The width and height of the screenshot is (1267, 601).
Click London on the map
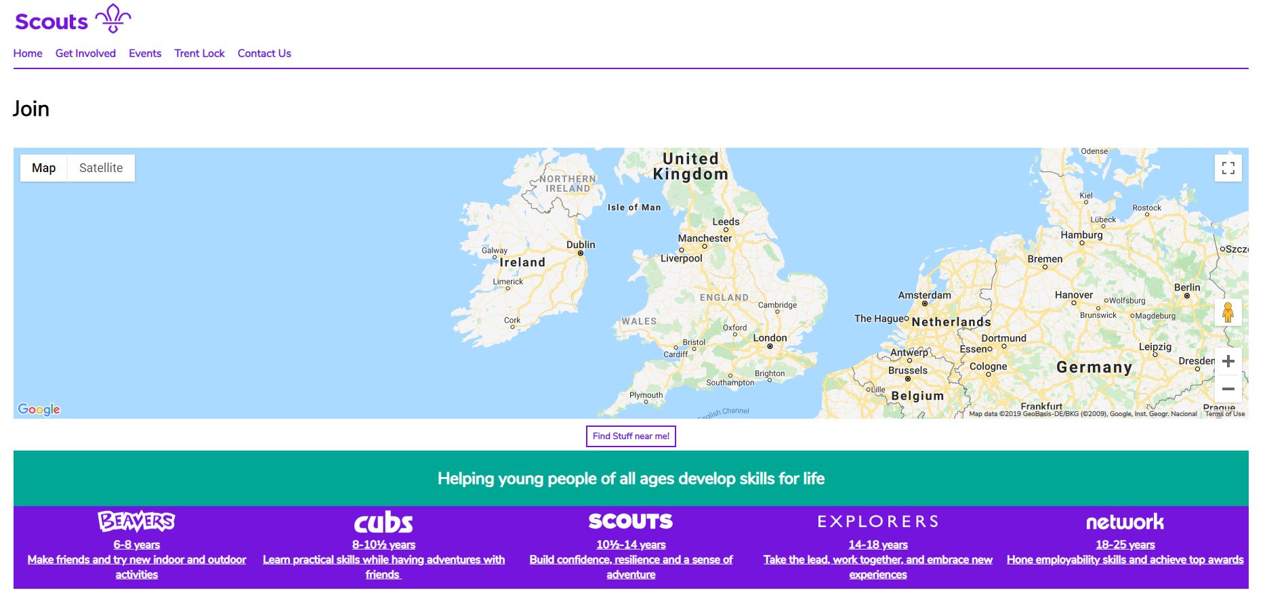point(770,338)
